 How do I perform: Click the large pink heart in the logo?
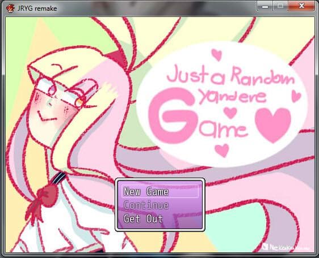(273, 124)
